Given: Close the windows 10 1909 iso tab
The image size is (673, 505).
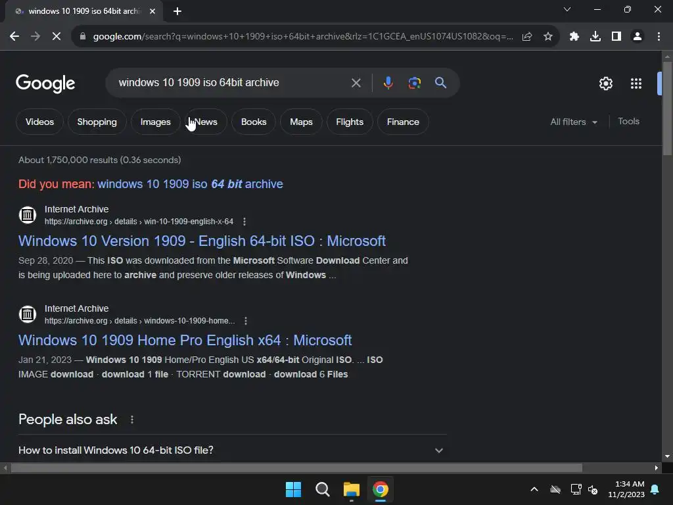Looking at the screenshot, I should point(152,11).
